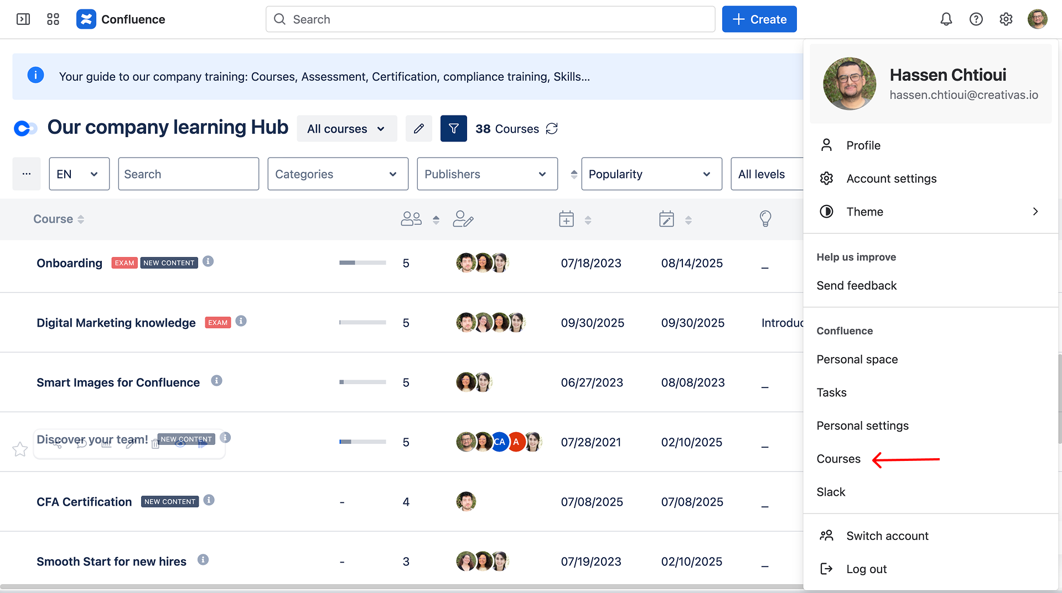This screenshot has width=1062, height=593.
Task: Click the Onboarding course progress bar
Action: point(362,263)
